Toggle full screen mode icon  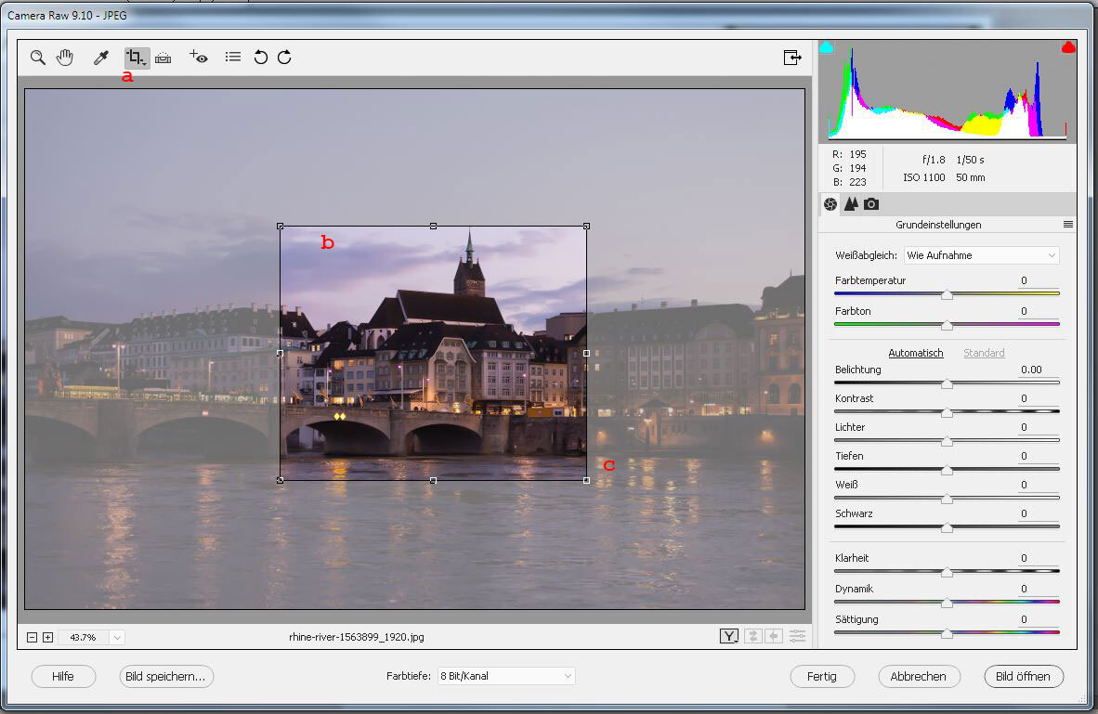point(792,58)
